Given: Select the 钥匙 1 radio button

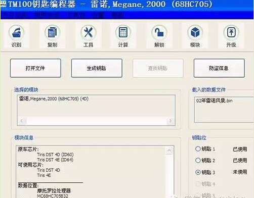Looking at the screenshot, I should tap(198, 149).
